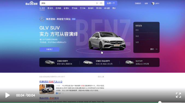Click the JEFFY user avatar

[x=153, y=3]
